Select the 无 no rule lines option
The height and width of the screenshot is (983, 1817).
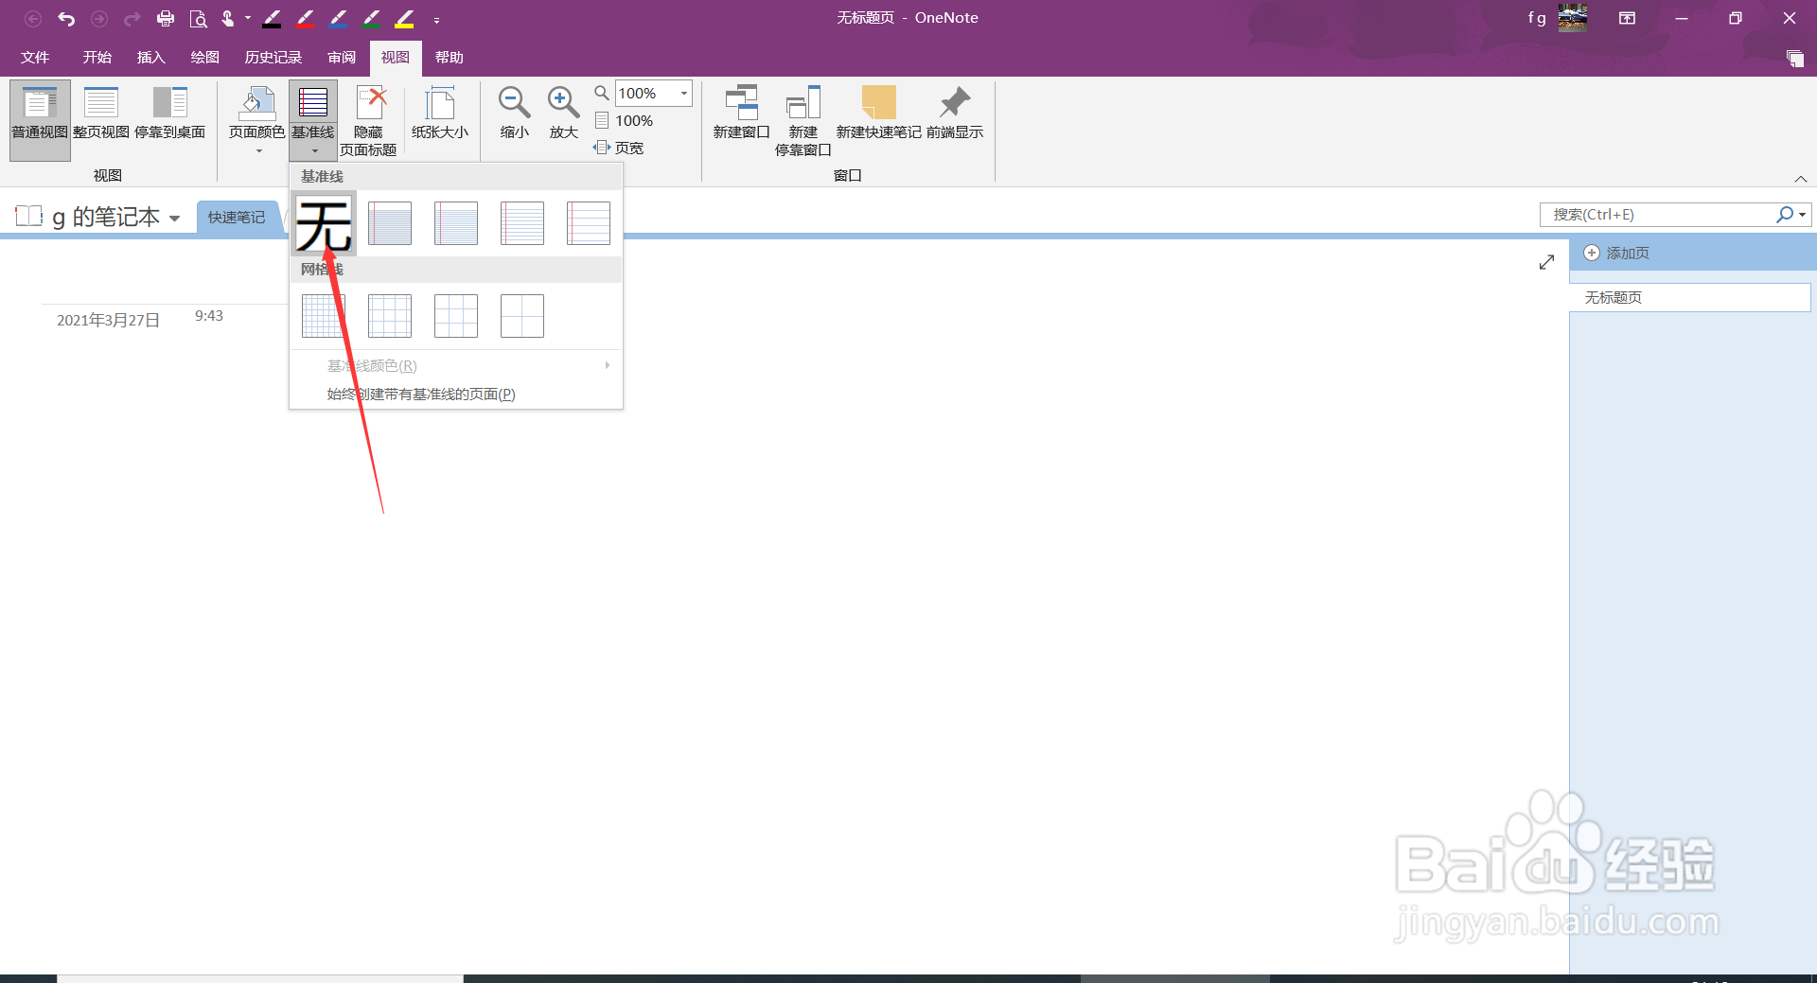click(x=324, y=224)
